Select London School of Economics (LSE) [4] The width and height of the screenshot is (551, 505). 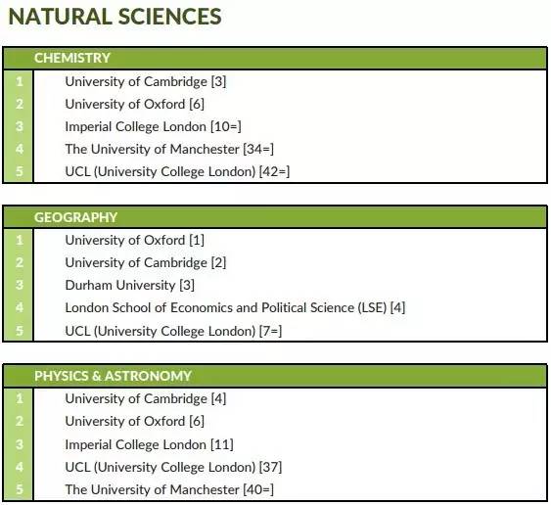[235, 308]
